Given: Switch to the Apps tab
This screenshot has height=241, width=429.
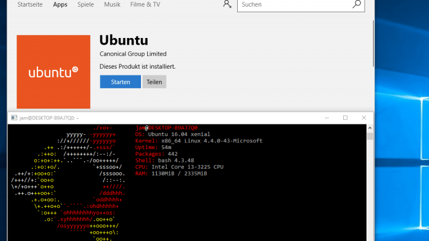Looking at the screenshot, I should click(x=60, y=5).
